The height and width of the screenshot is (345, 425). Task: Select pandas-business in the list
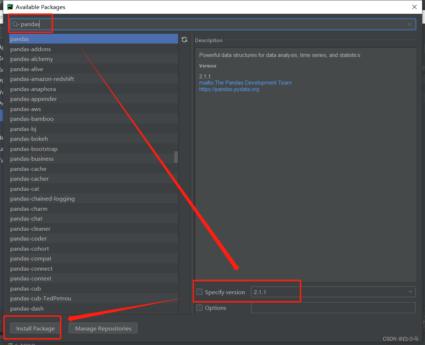[x=94, y=159]
